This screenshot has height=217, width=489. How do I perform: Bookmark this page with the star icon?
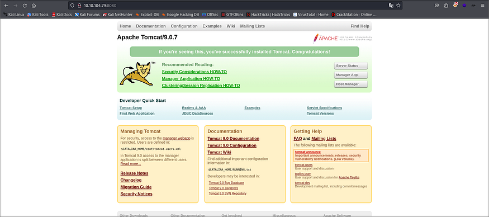pyautogui.click(x=398, y=5)
